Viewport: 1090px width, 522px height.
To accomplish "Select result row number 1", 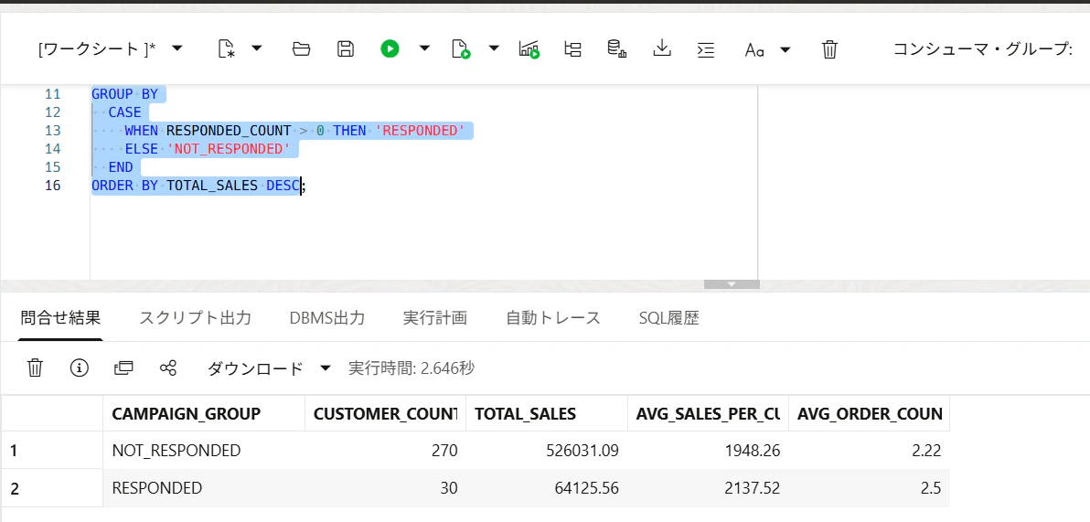I will tap(14, 451).
